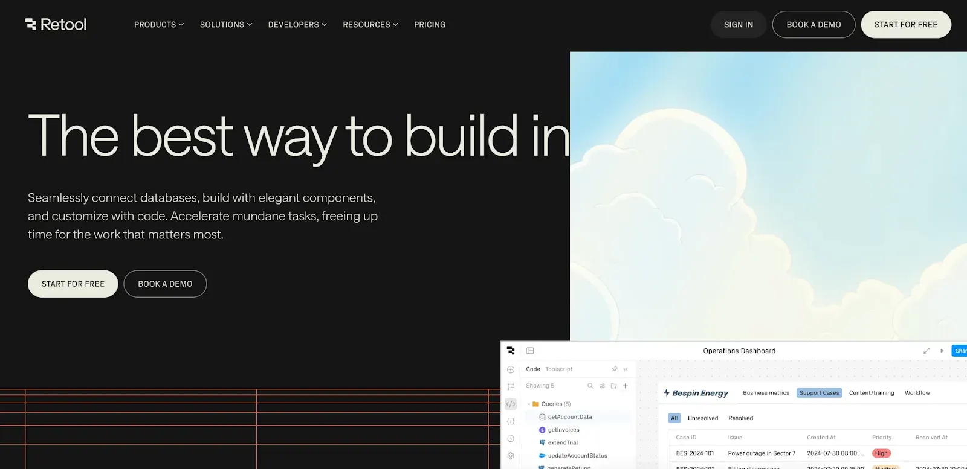967x469 pixels.
Task: Go to the Pricing page
Action: click(x=430, y=25)
